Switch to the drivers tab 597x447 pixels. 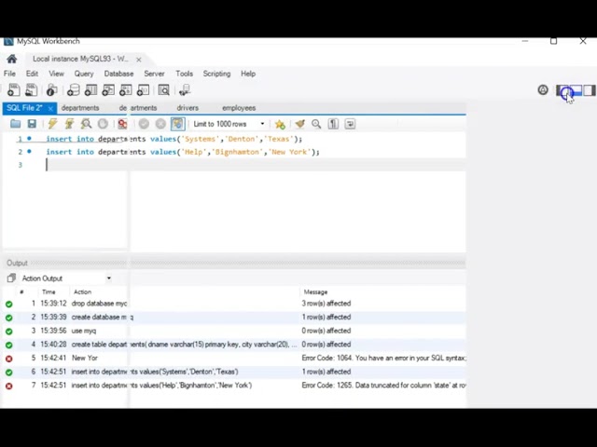tap(187, 108)
